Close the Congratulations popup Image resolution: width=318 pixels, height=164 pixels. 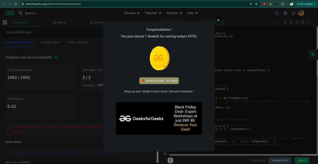218,20
